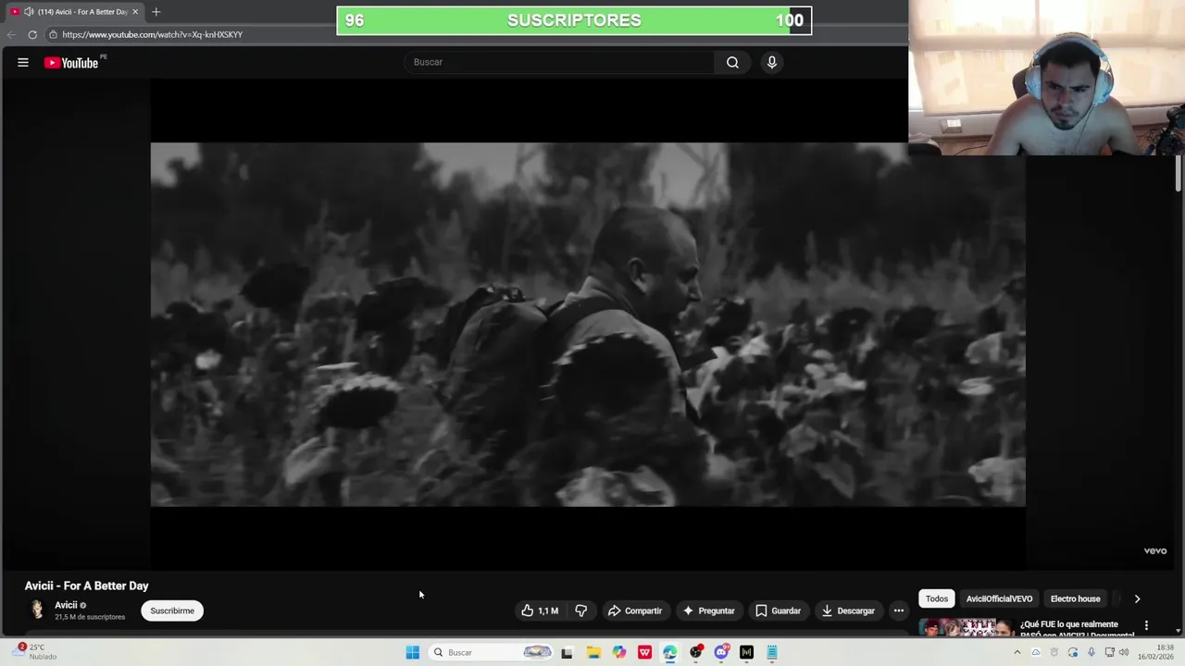Select the Todos filter chip

[x=937, y=598]
